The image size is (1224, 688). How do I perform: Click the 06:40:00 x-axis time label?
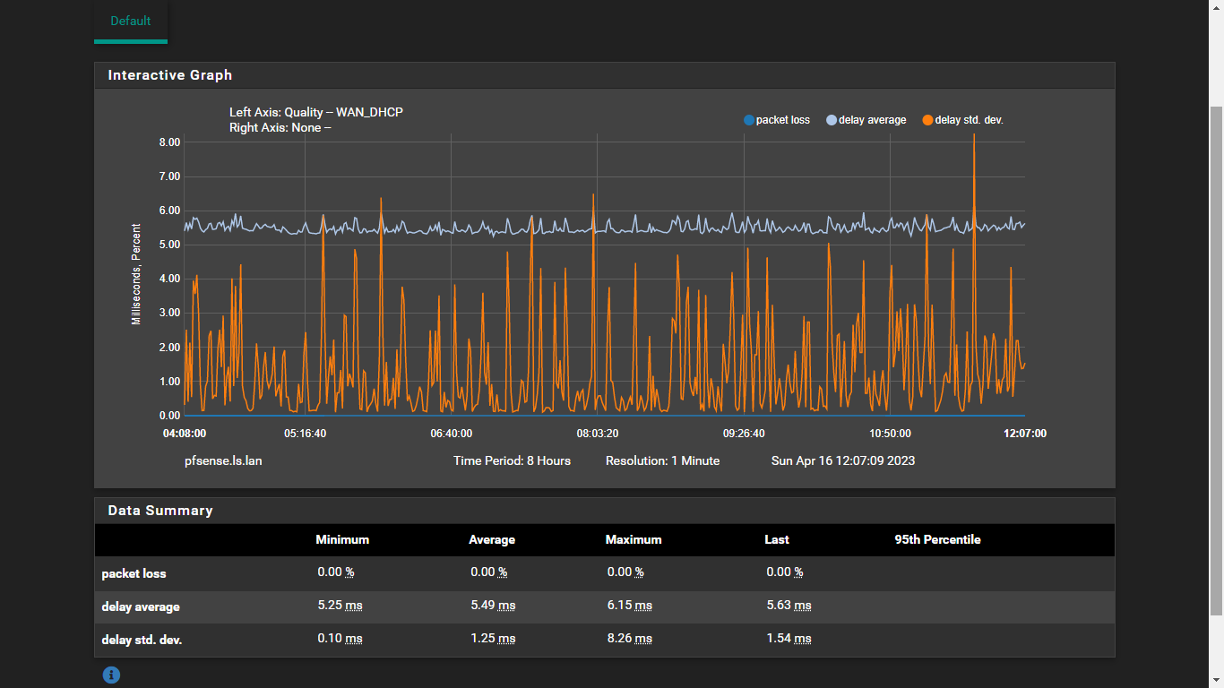(452, 434)
